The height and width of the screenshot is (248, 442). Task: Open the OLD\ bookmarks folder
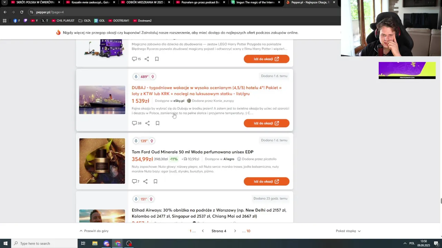point(85,21)
